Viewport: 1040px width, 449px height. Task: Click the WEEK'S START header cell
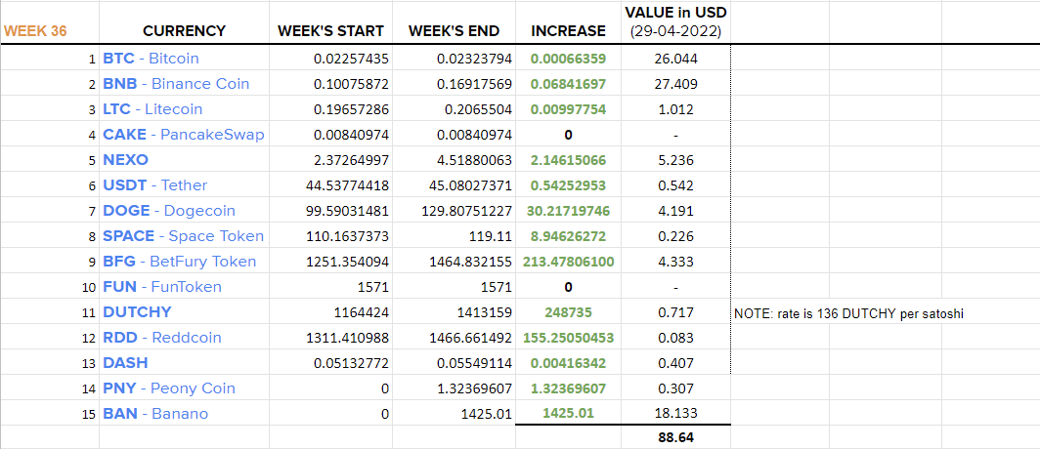[330, 31]
